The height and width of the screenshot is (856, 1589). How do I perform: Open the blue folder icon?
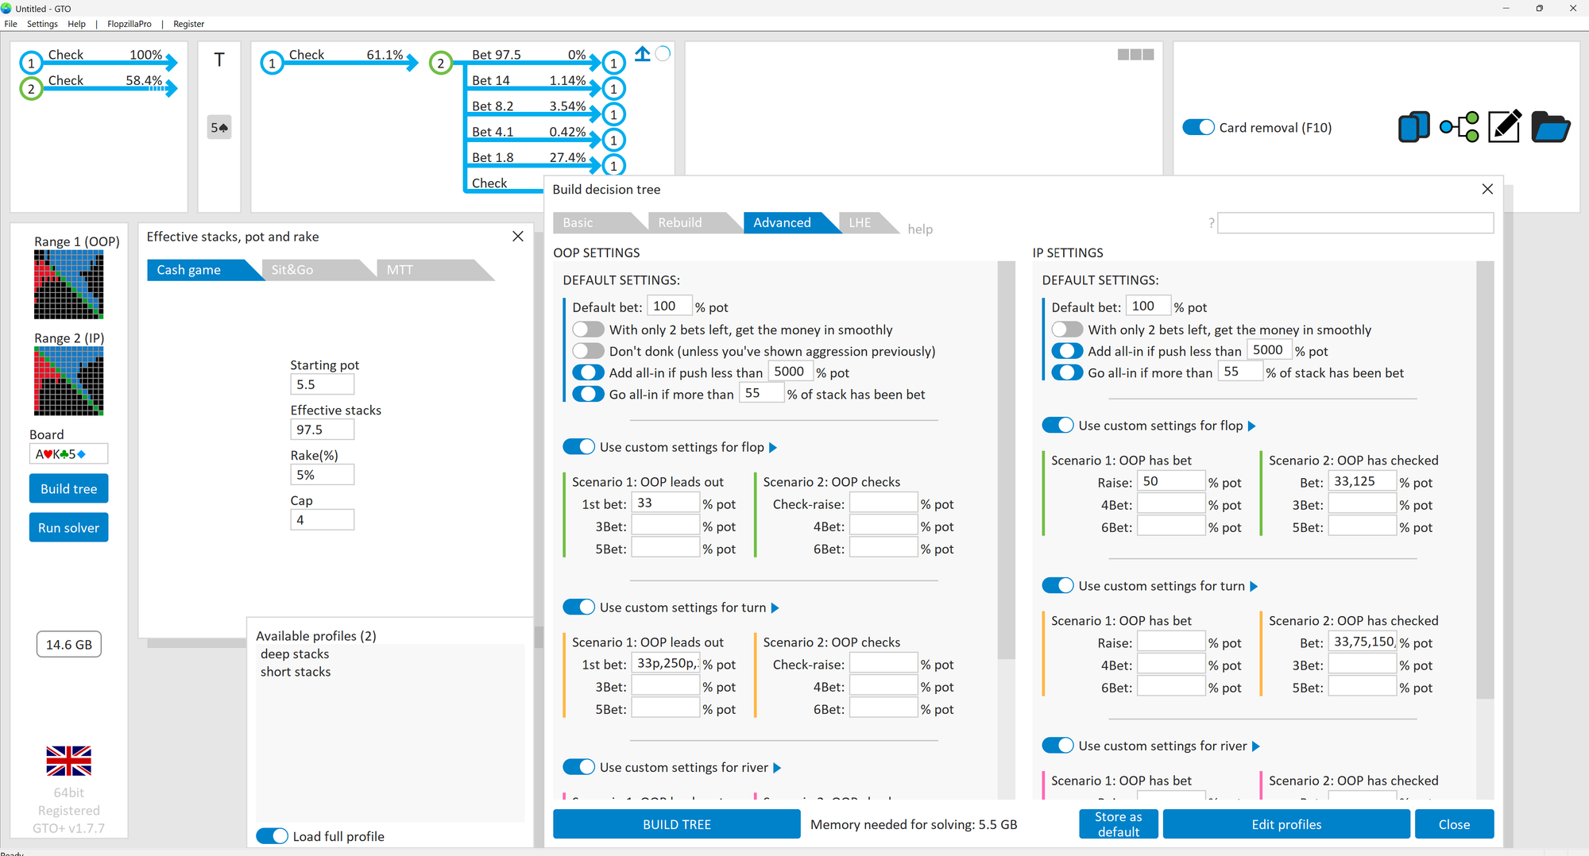pos(1550,127)
